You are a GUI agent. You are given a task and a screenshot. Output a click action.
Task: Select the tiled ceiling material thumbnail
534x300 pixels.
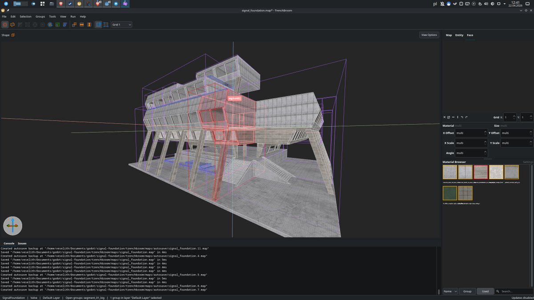[x=465, y=193]
